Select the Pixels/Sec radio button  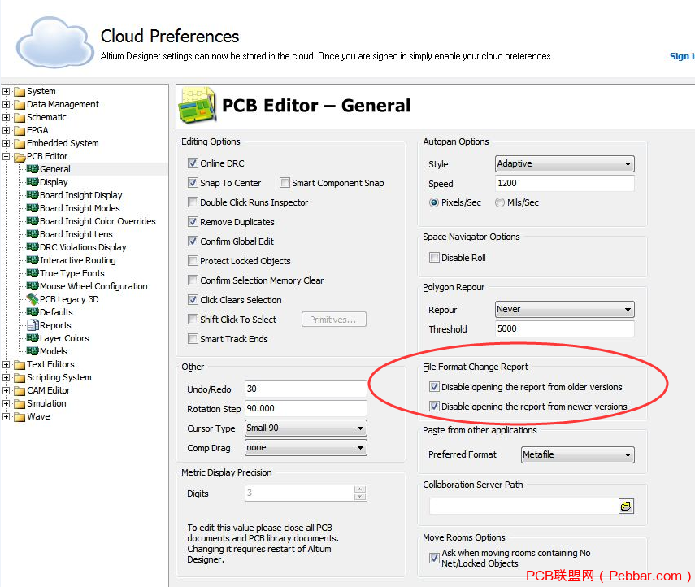click(434, 202)
